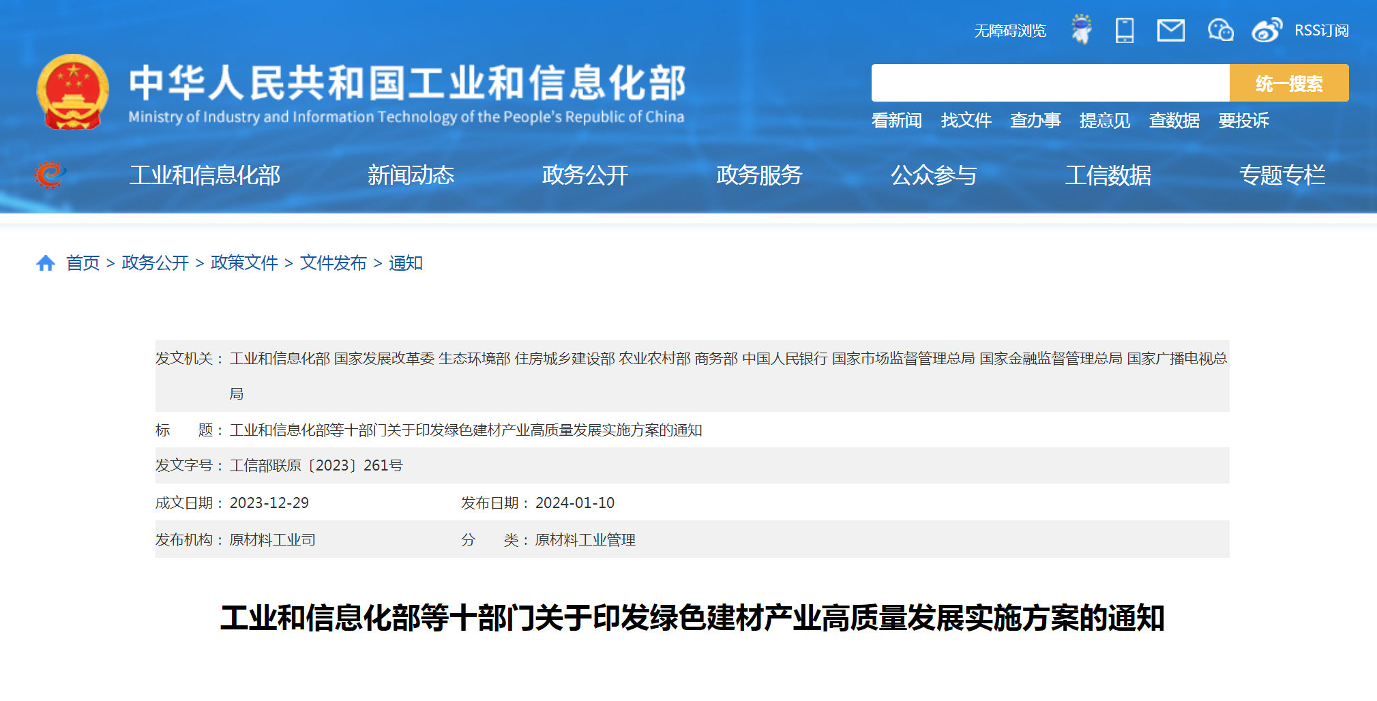Click the 发文机关 list of issuing agencies
Image resolution: width=1377 pixels, height=701 pixels.
728,376
